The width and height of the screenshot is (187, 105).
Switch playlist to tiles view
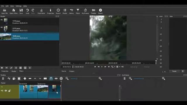point(20,68)
